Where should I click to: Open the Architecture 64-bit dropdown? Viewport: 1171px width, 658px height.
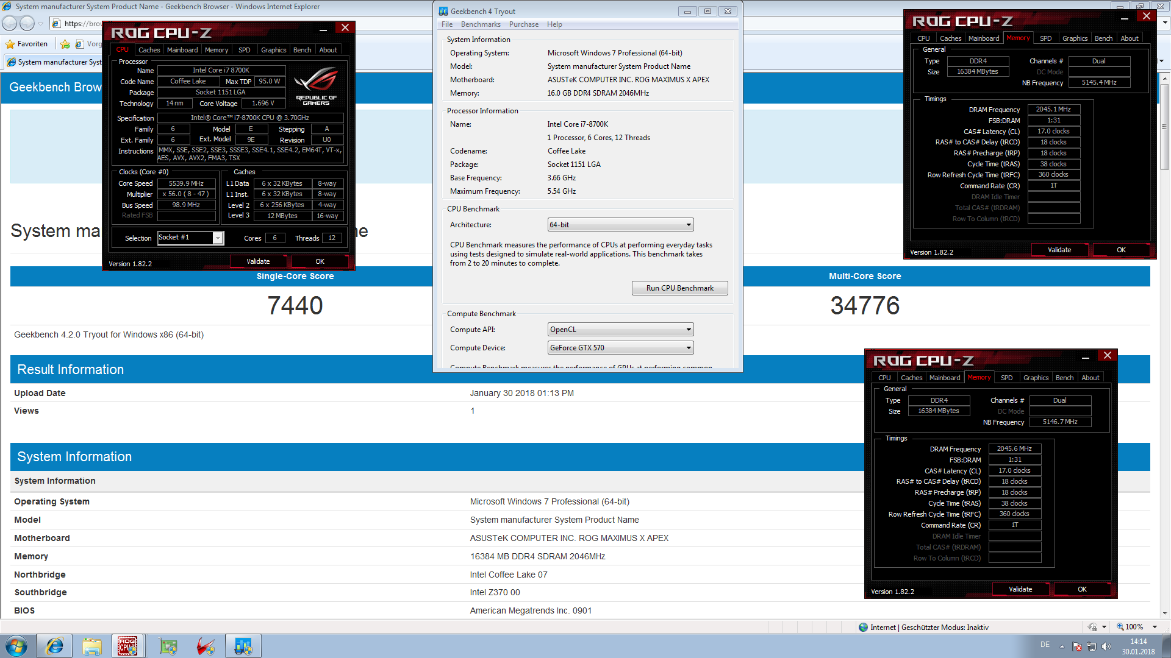620,225
